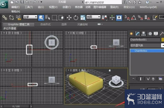Create a new scene file icon
This screenshot has width=164, height=108.
coord(12,2)
